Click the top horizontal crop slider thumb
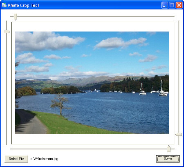184x167 pixels. [x=16, y=17]
